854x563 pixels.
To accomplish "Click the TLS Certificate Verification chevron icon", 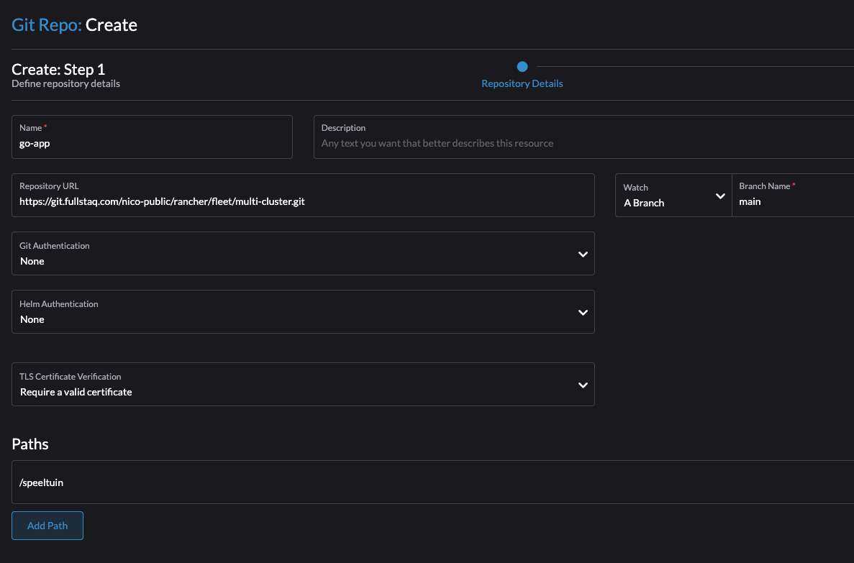I will 583,385.
